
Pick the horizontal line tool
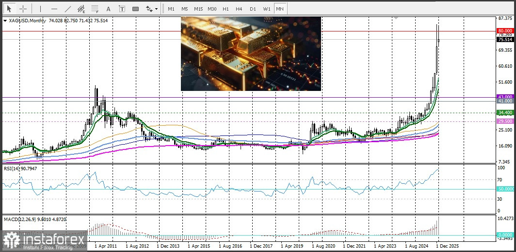pos(54,9)
